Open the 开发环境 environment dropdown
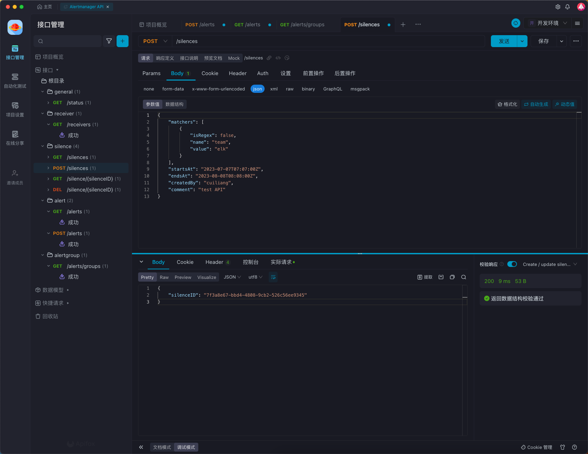Viewport: 588px width, 454px height. tap(548, 23)
